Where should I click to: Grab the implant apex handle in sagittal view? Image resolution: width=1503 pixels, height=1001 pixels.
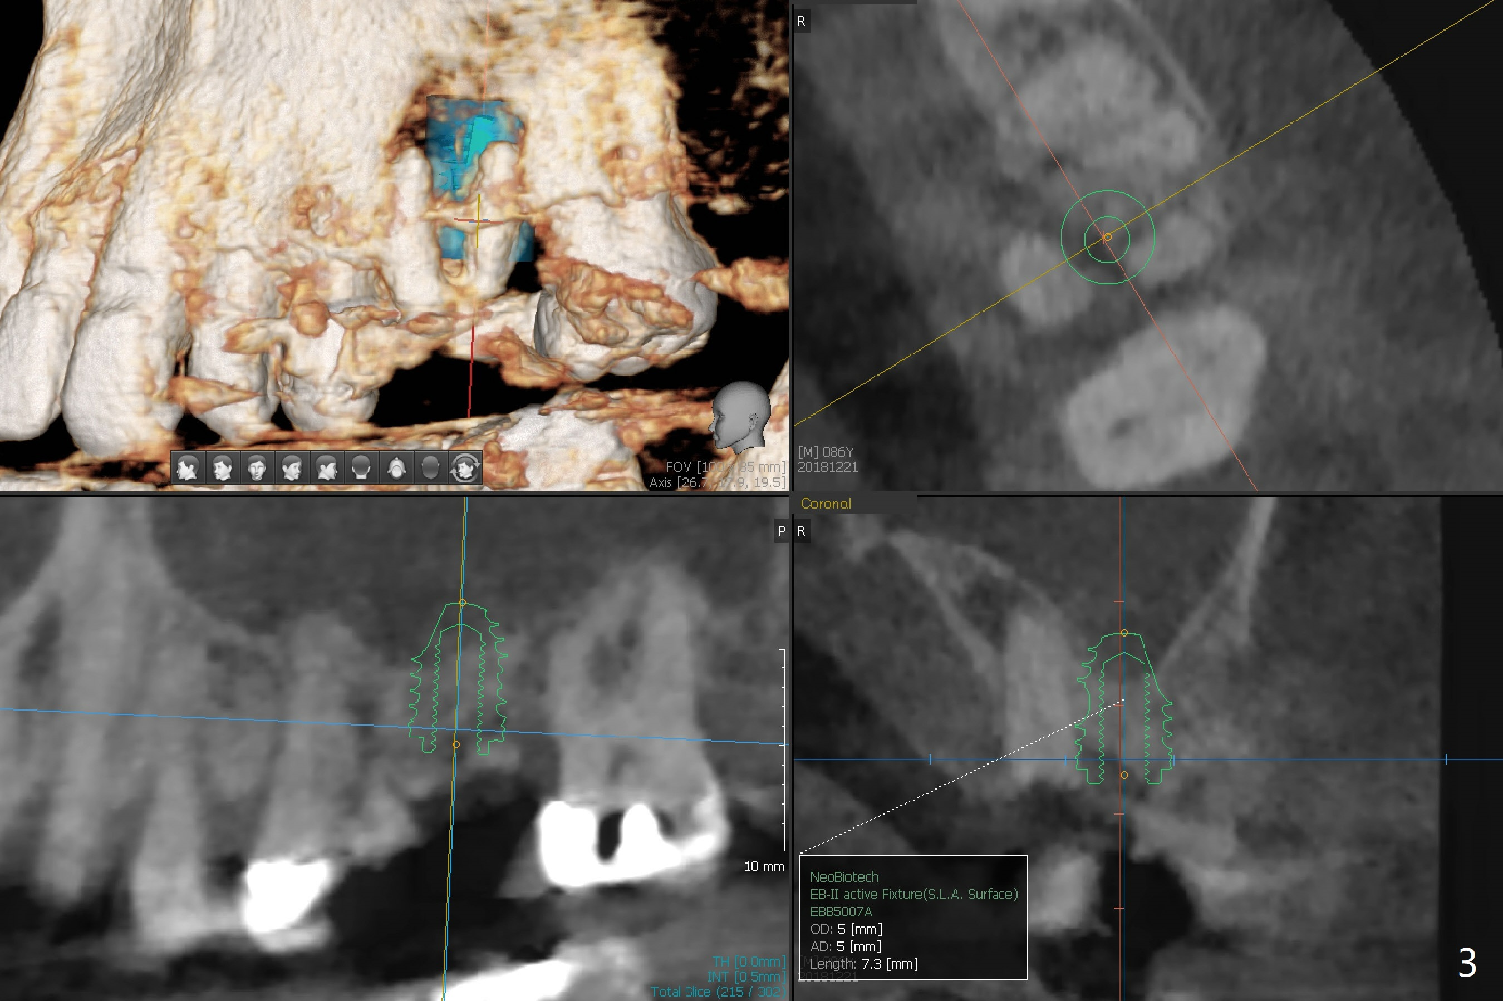[x=463, y=603]
